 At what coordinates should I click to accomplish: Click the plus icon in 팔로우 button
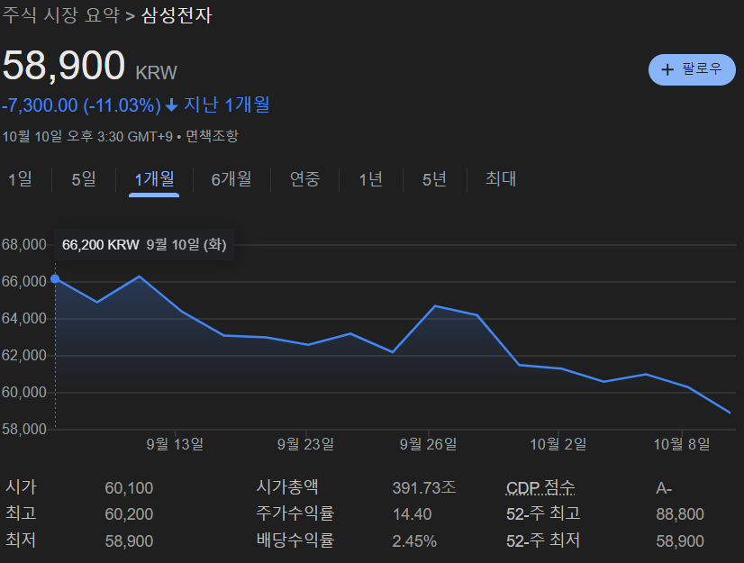pyautogui.click(x=667, y=69)
